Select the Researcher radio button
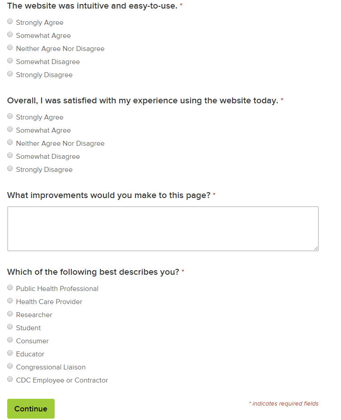The width and height of the screenshot is (341, 420). [10, 314]
